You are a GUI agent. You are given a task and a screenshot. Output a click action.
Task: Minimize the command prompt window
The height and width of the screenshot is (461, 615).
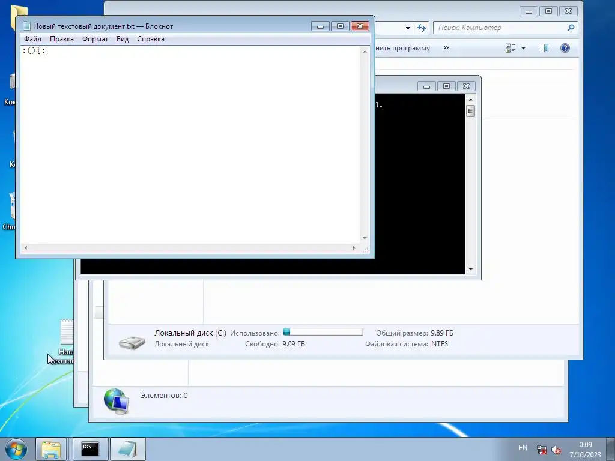[426, 86]
